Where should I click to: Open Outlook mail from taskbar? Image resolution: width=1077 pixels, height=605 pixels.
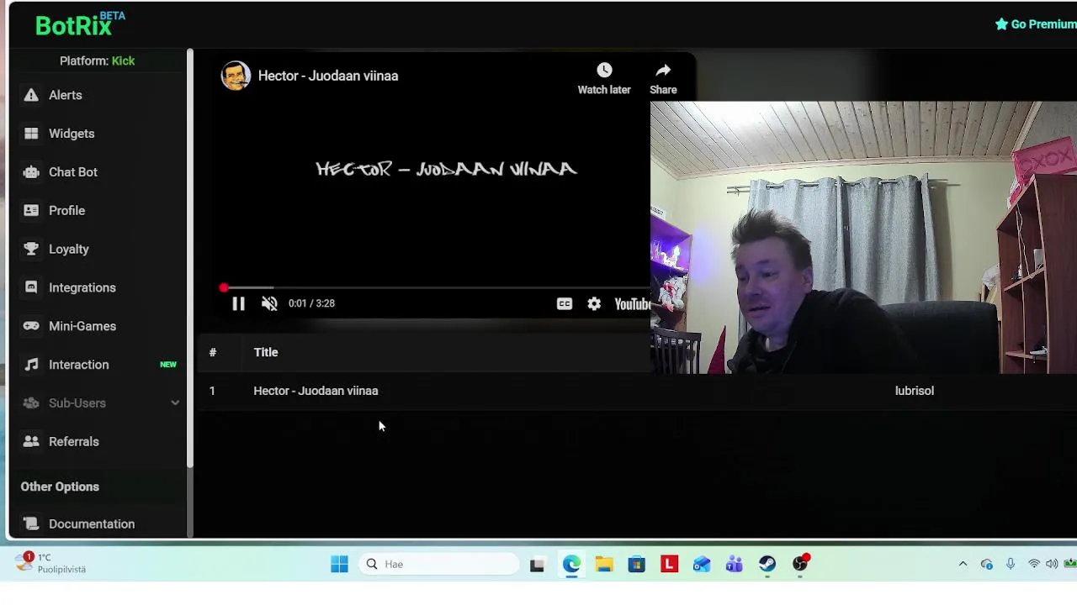click(x=702, y=564)
